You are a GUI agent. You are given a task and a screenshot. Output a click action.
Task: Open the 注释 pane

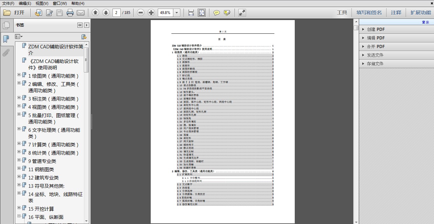coord(396,13)
